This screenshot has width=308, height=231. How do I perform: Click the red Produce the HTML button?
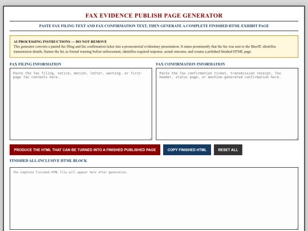point(85,149)
